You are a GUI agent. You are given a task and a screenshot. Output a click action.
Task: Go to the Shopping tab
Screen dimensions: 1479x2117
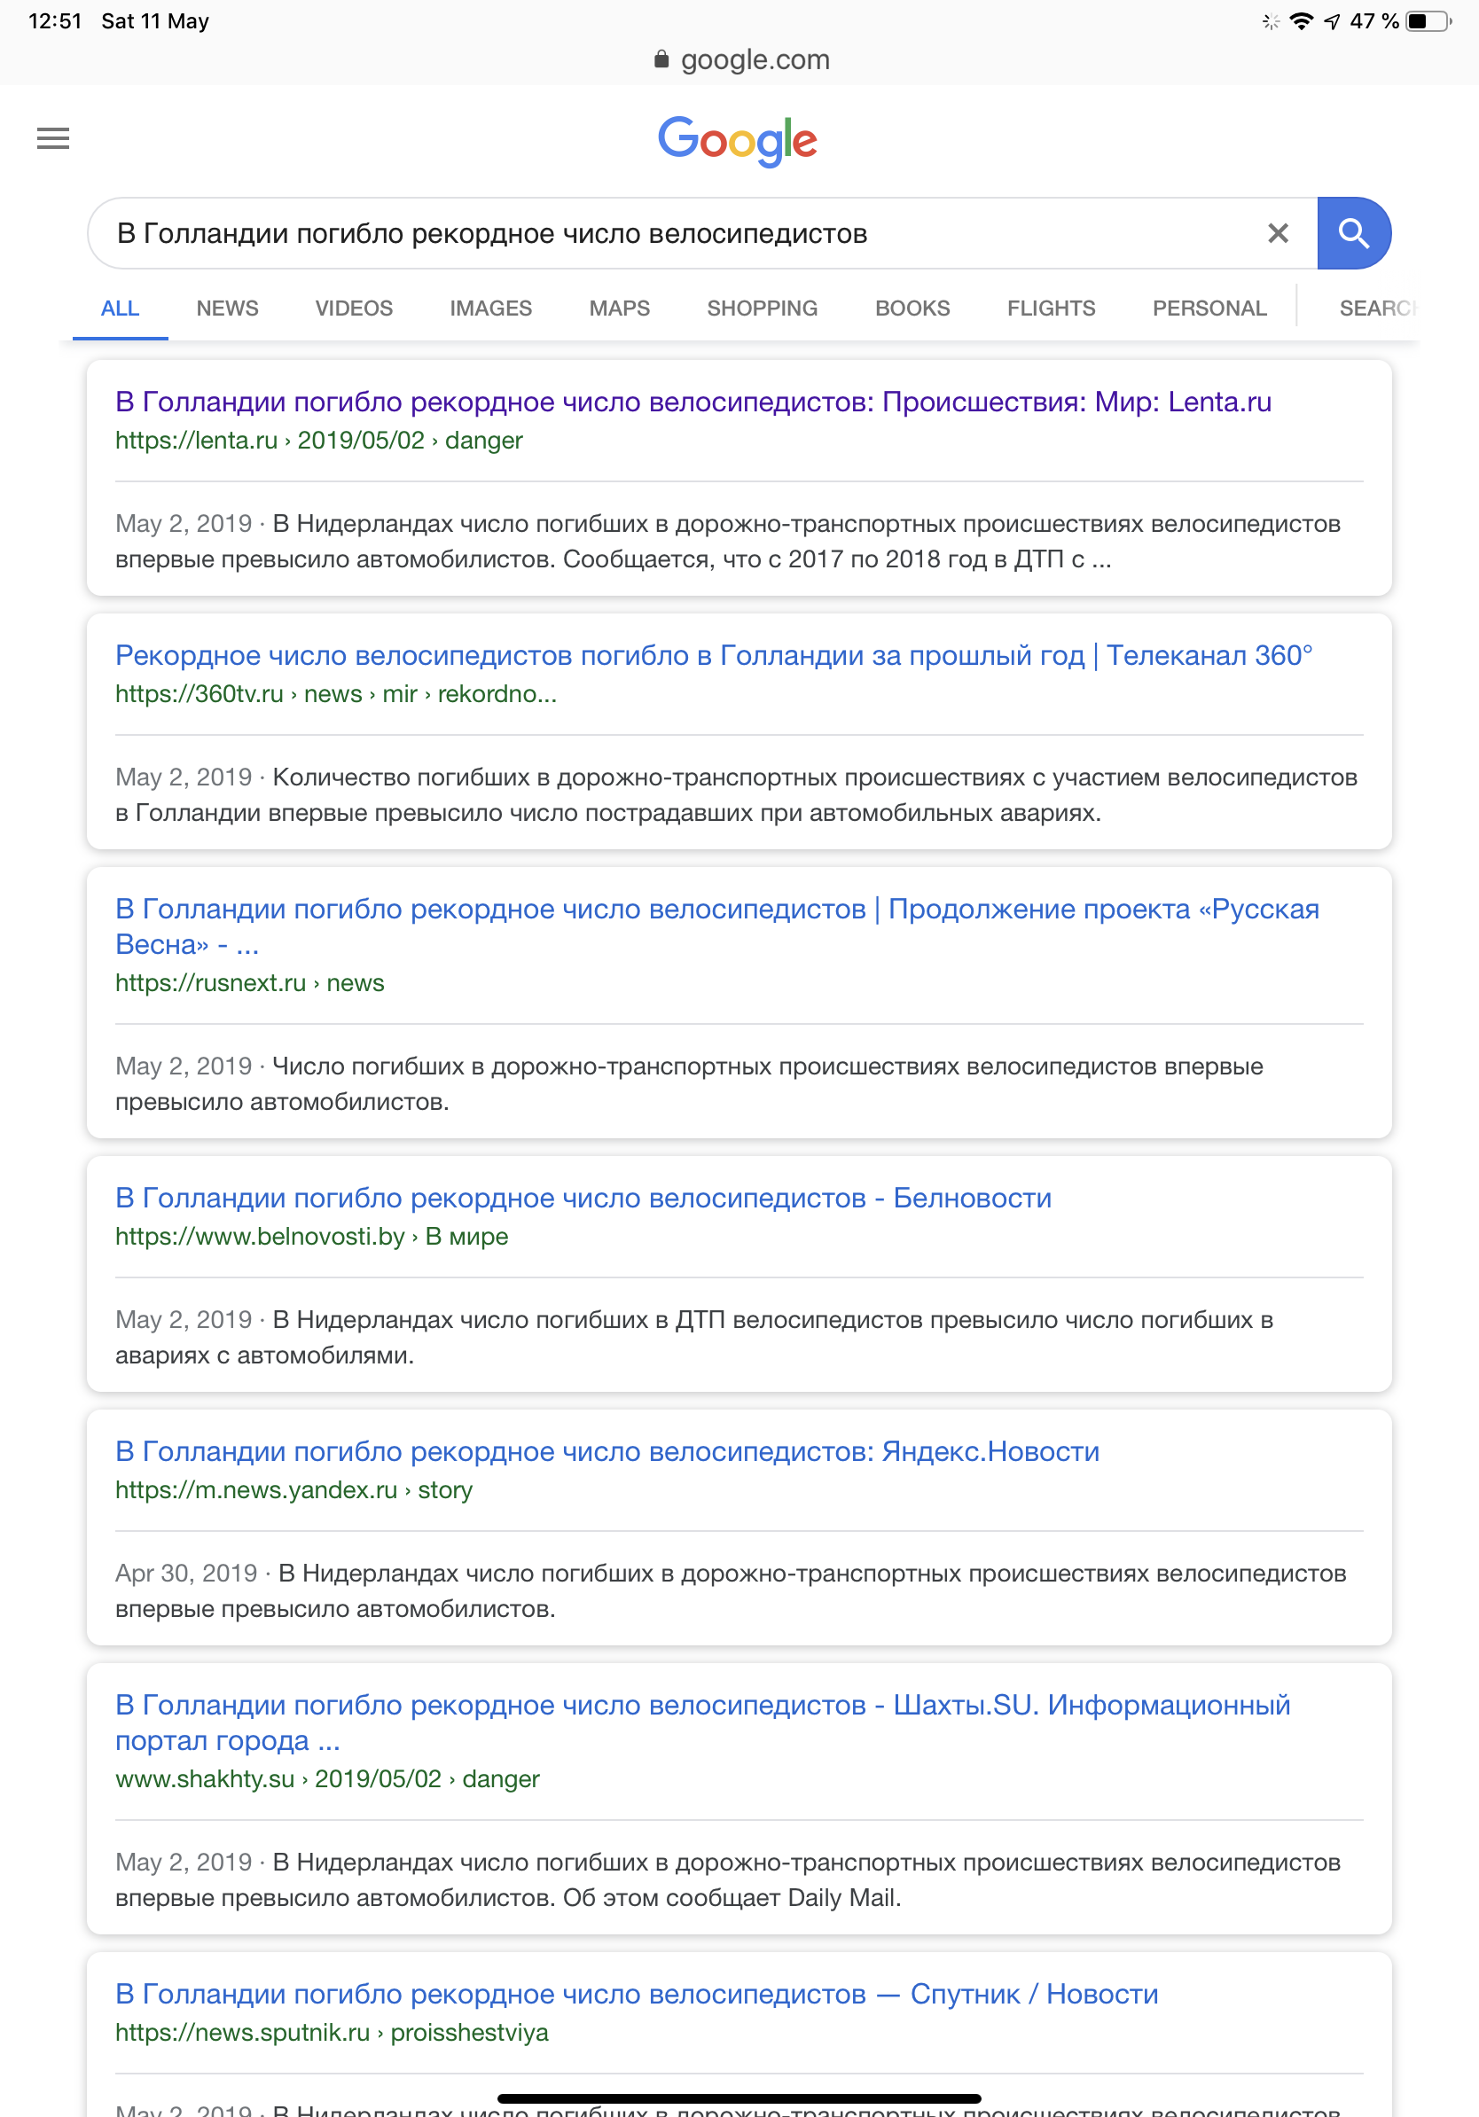pos(762,308)
